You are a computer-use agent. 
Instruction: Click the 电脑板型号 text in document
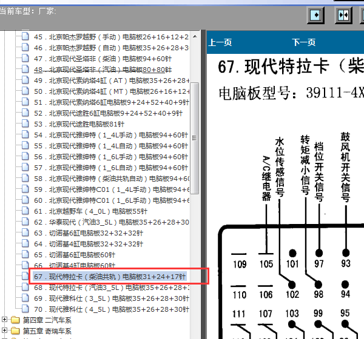(x=258, y=93)
